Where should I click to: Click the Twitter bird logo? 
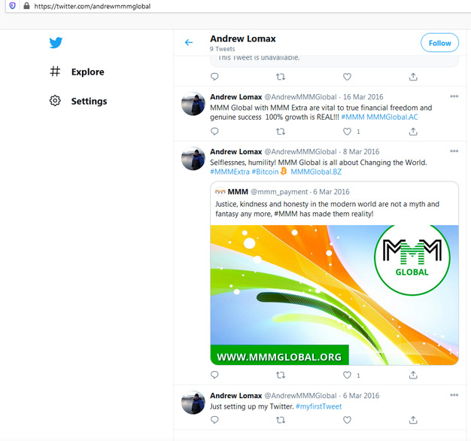click(56, 43)
